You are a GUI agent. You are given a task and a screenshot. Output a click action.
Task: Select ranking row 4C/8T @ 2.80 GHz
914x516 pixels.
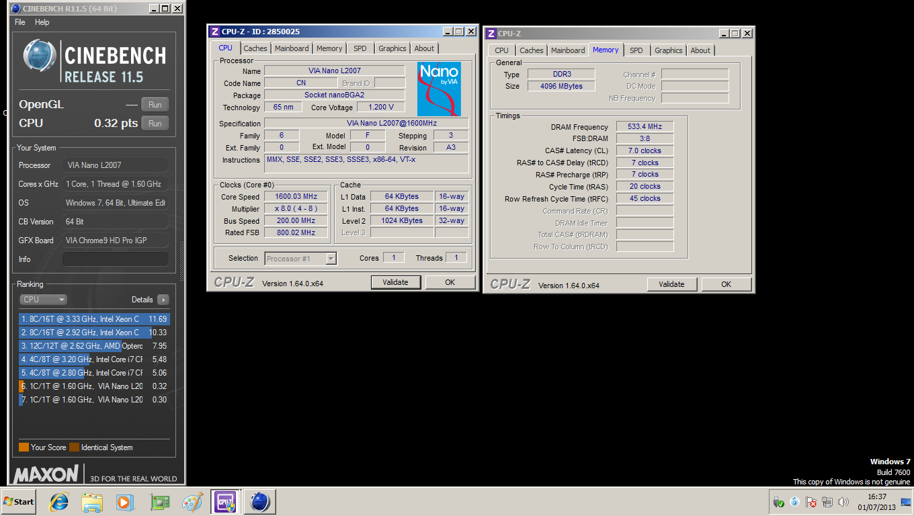pyautogui.click(x=94, y=373)
